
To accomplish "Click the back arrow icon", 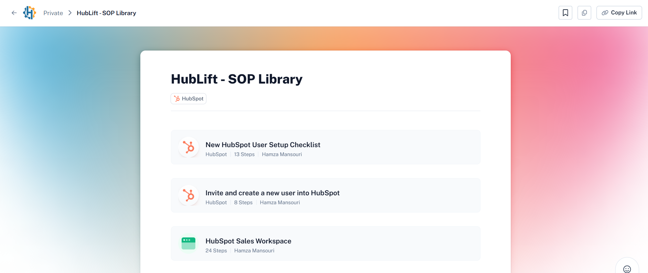I will [x=14, y=13].
